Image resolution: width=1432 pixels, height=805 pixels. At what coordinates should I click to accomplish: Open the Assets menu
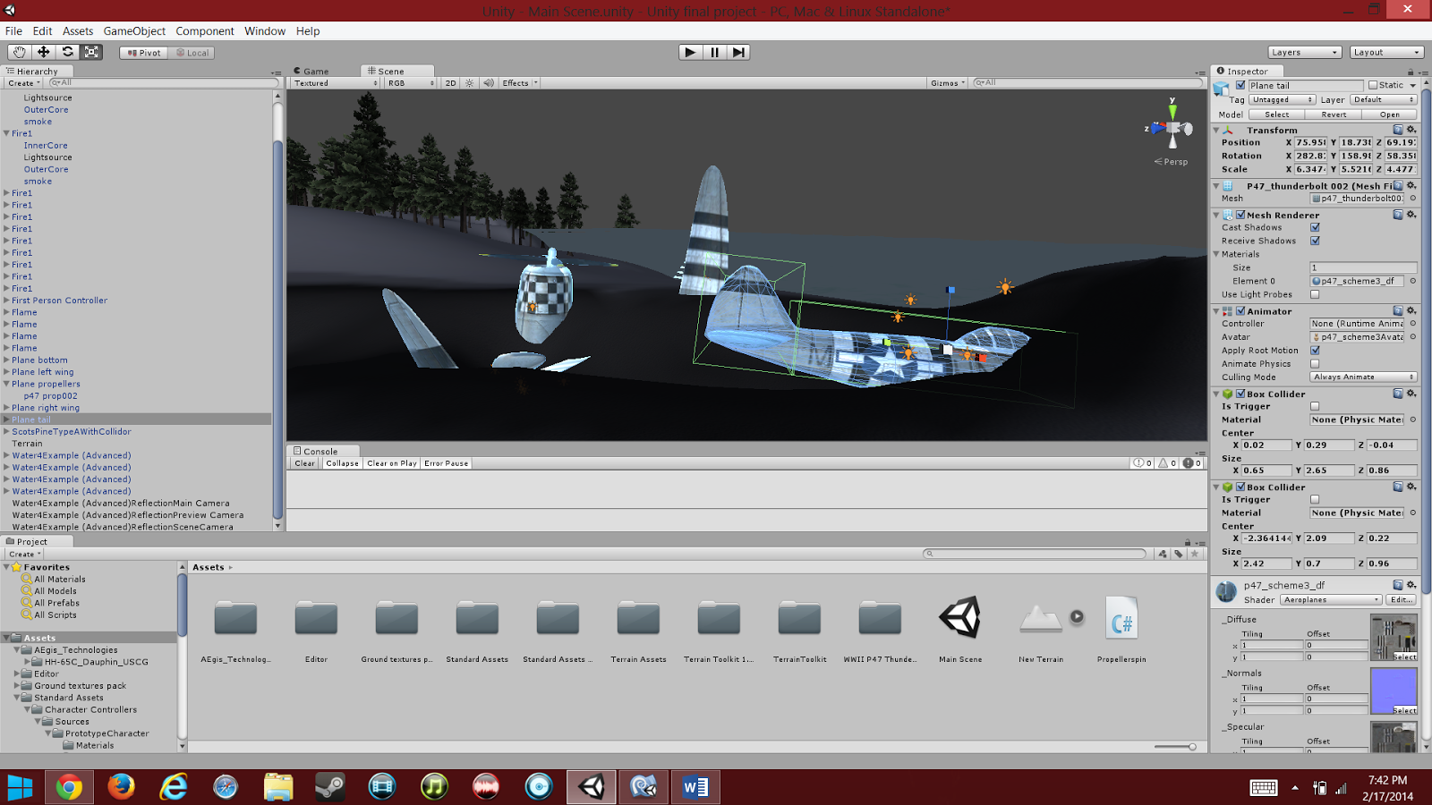click(x=78, y=31)
